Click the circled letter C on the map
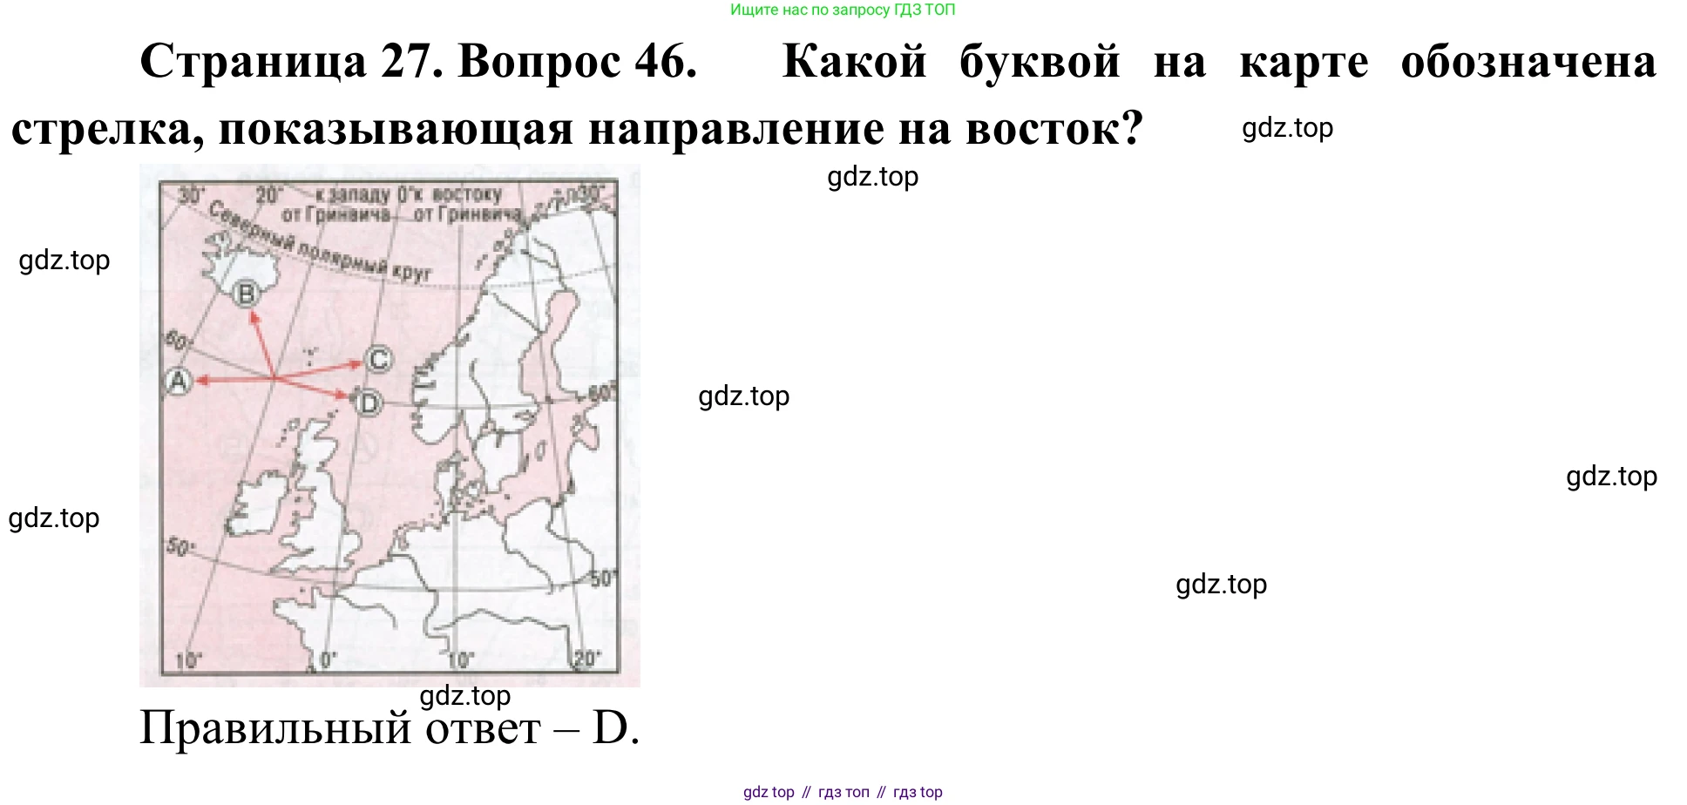Viewport: 1687px width, 805px height. (x=377, y=359)
